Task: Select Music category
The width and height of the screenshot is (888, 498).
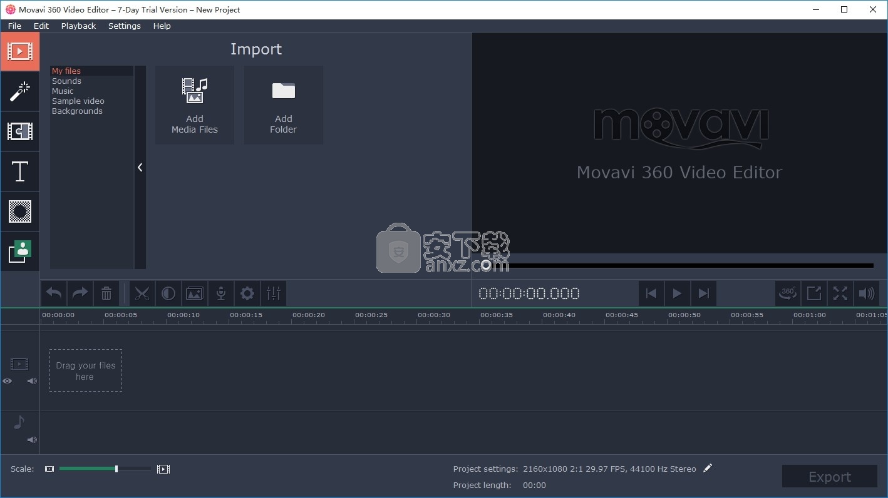Action: 91,91
